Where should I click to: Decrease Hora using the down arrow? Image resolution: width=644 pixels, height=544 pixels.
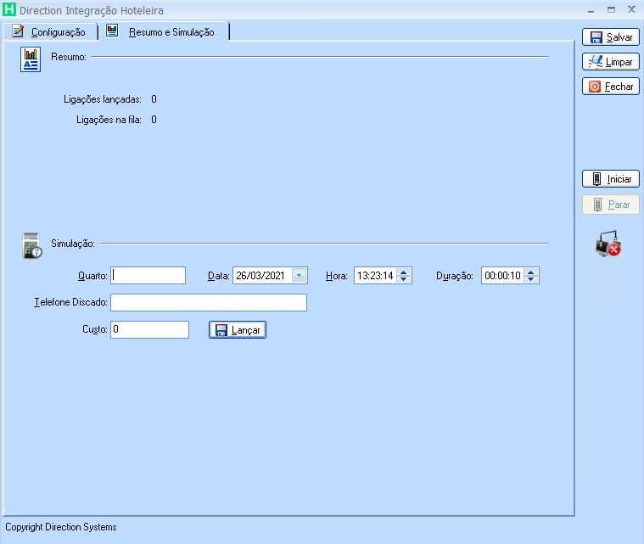click(x=404, y=279)
